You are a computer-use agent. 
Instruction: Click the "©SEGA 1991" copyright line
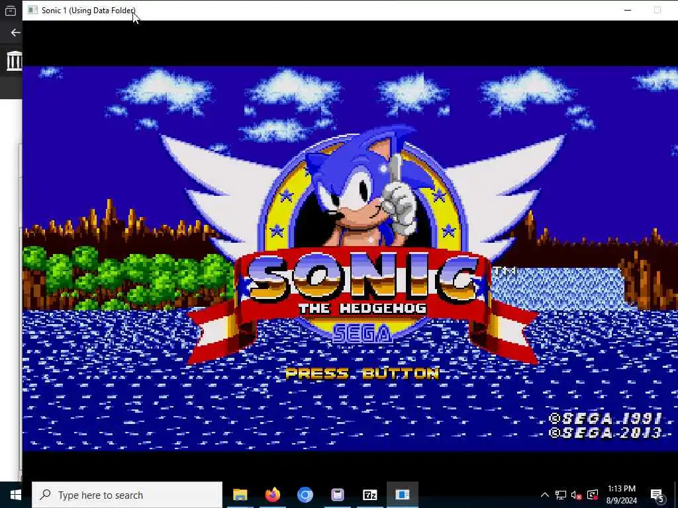pyautogui.click(x=605, y=418)
